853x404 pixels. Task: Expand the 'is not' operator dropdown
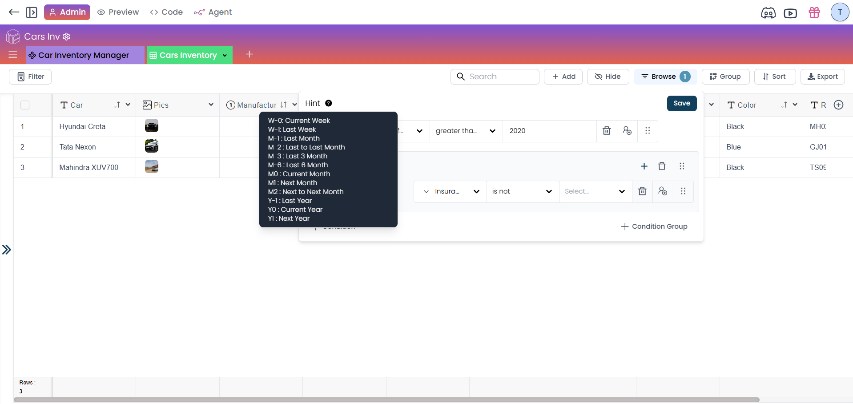pyautogui.click(x=522, y=191)
